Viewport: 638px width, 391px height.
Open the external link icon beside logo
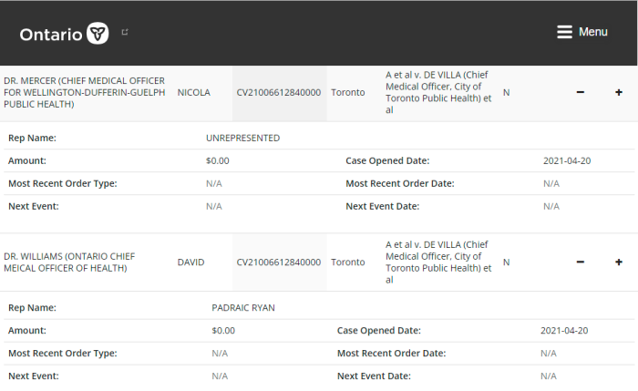pos(125,32)
